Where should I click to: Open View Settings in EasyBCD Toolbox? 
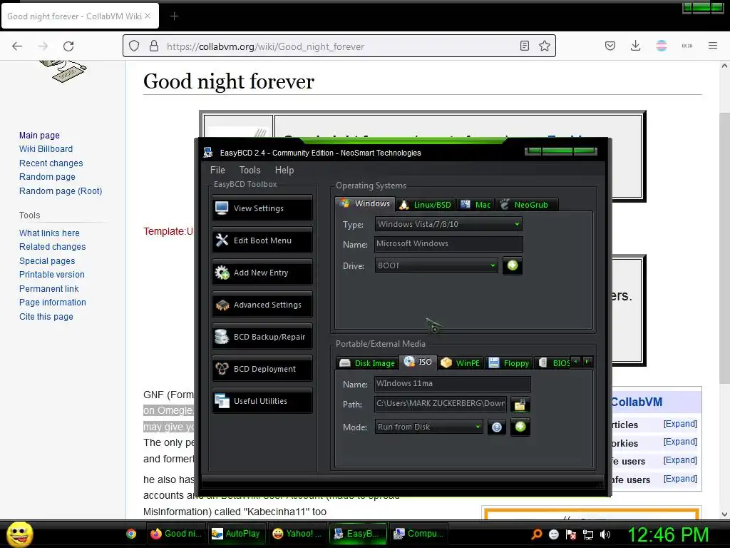point(262,208)
